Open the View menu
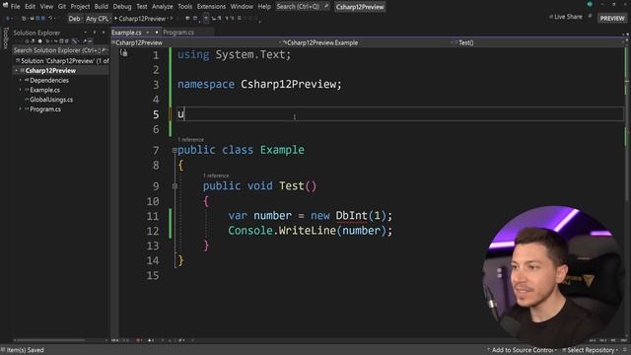This screenshot has width=631, height=355. pos(46,7)
